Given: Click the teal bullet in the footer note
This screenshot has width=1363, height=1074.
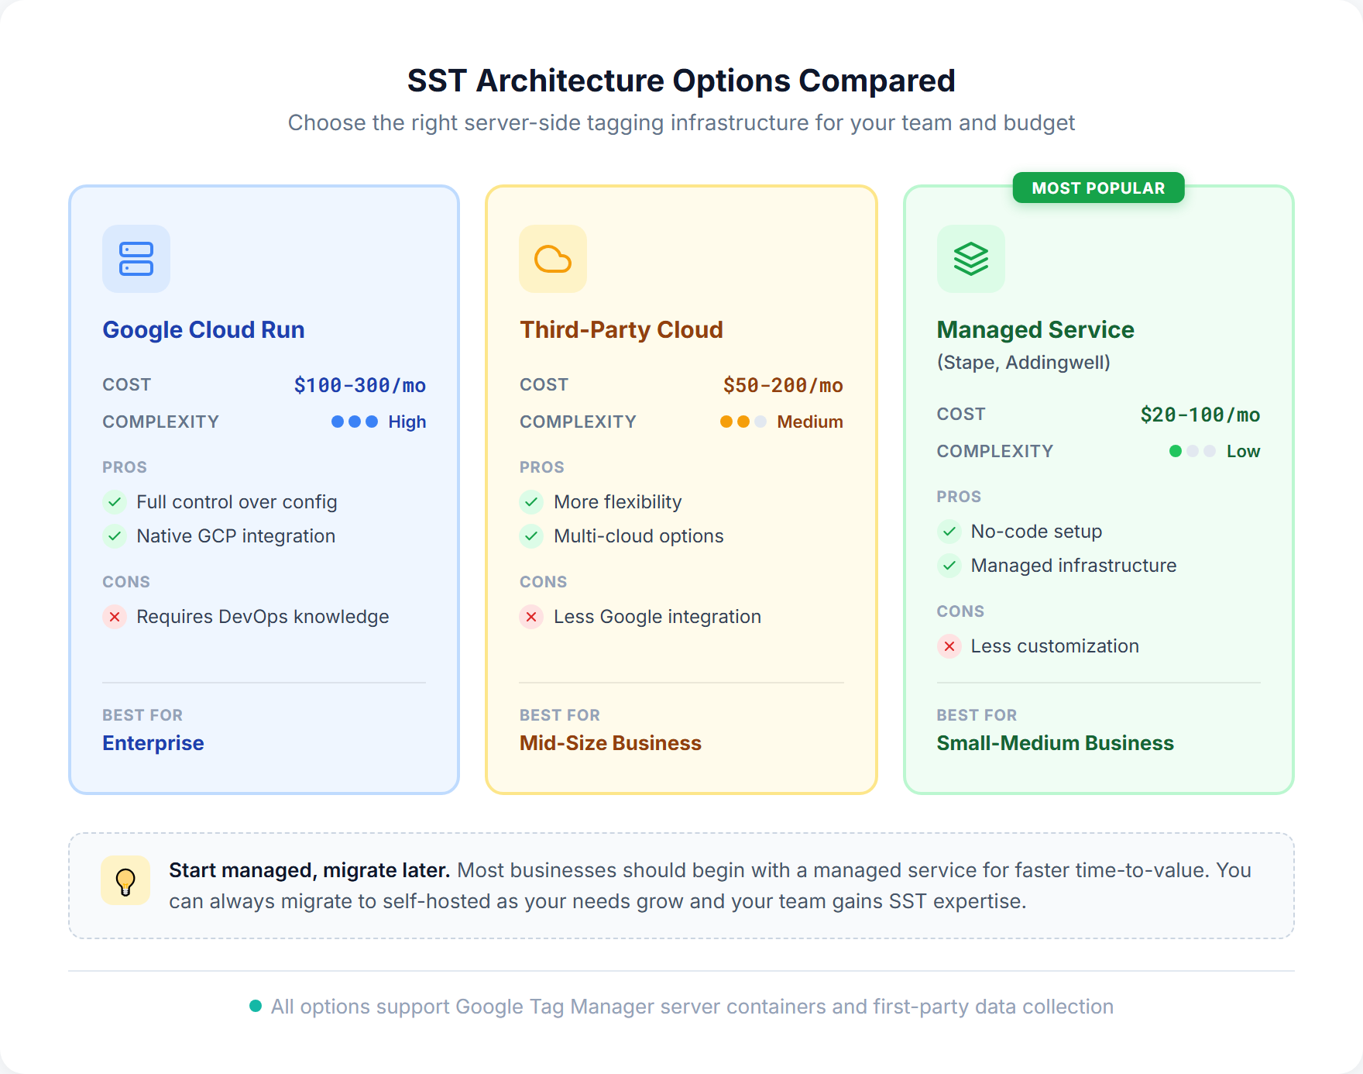Looking at the screenshot, I should pyautogui.click(x=256, y=1006).
